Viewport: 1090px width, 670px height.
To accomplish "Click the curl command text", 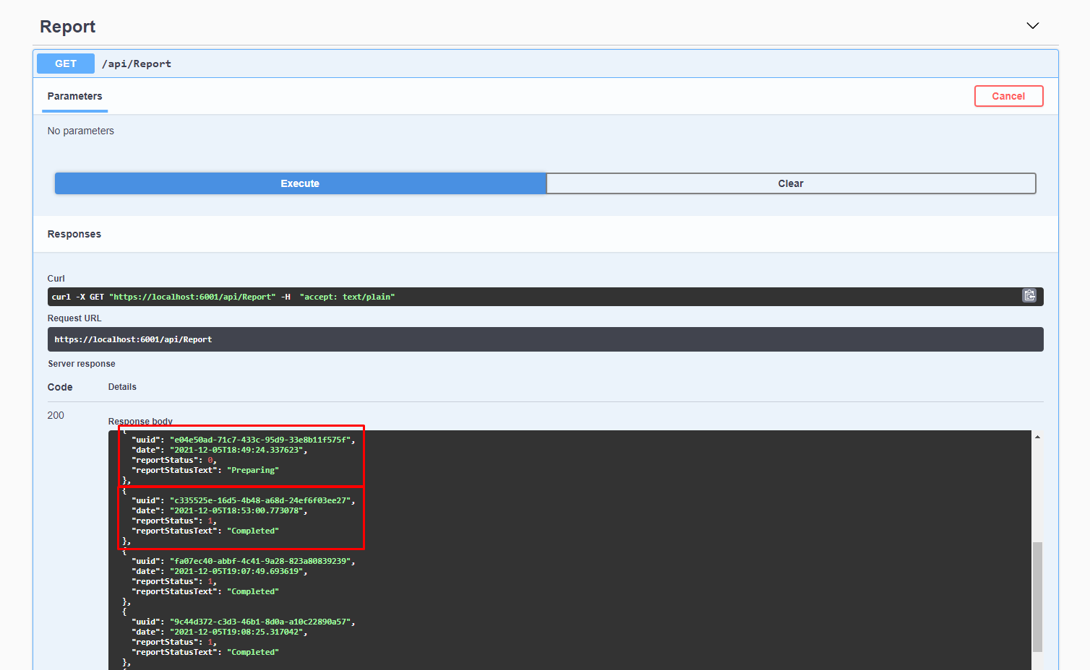I will click(x=223, y=297).
